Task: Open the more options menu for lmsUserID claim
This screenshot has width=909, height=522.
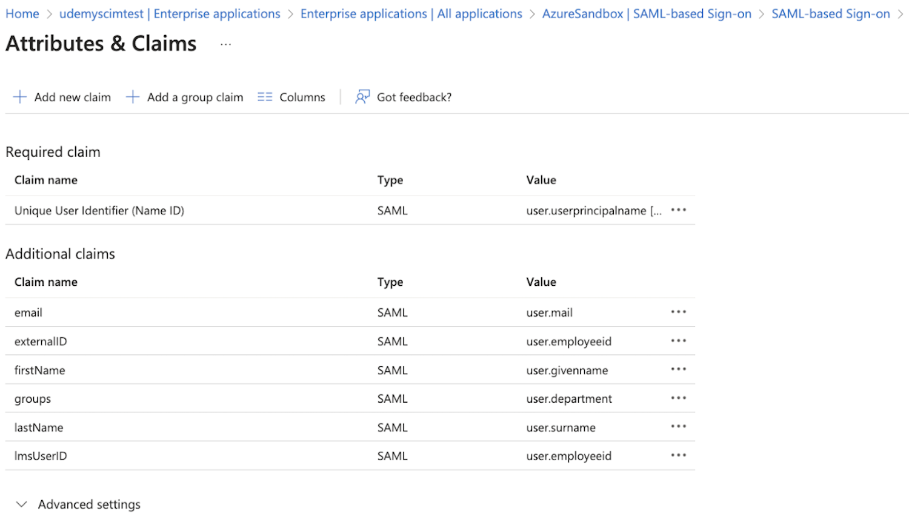Action: 679,455
